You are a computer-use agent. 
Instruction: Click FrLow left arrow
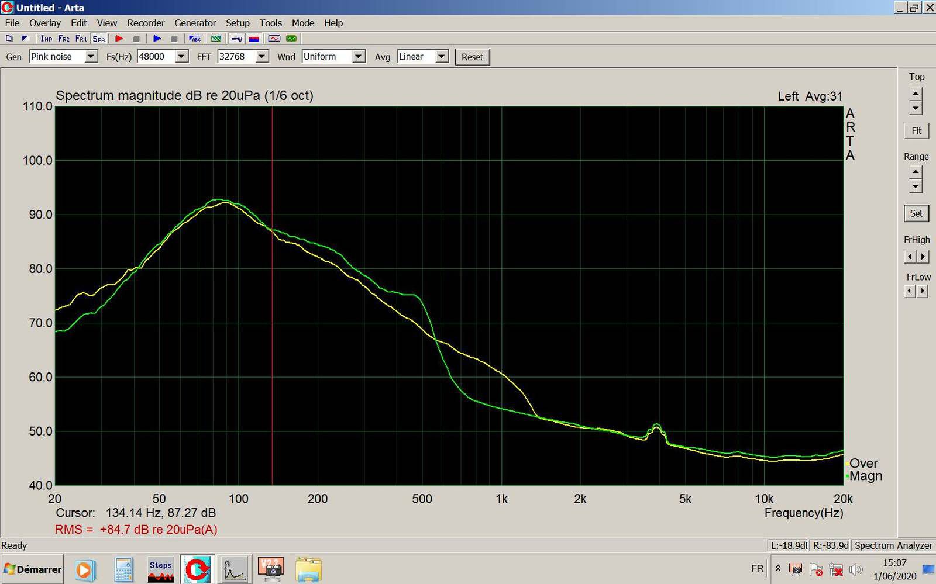910,291
